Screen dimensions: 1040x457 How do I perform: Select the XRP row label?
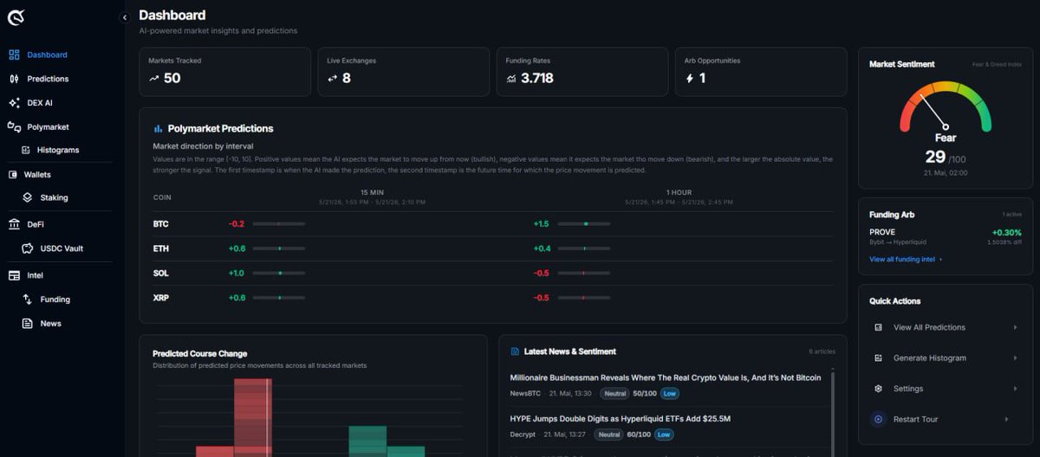pyautogui.click(x=160, y=298)
